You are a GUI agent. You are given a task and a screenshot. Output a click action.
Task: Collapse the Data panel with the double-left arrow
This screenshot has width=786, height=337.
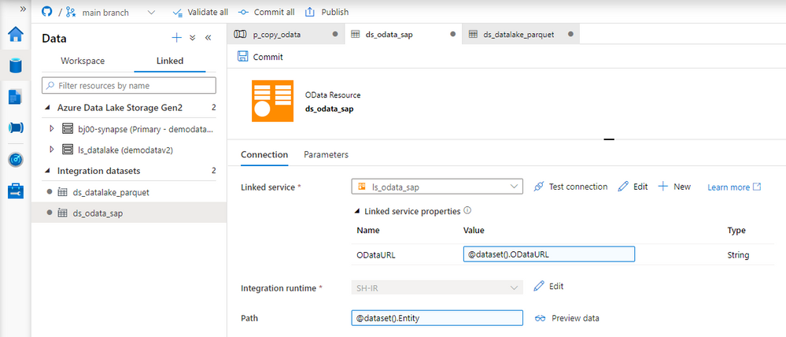coord(208,38)
